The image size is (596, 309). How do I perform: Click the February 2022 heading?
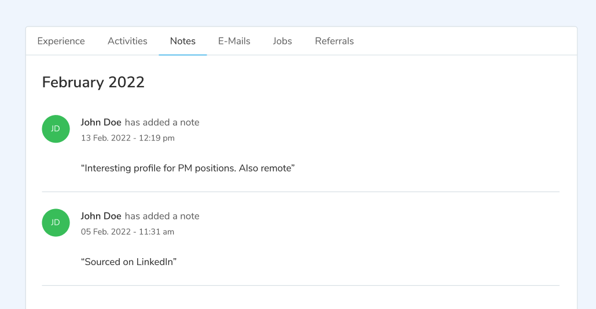(93, 82)
